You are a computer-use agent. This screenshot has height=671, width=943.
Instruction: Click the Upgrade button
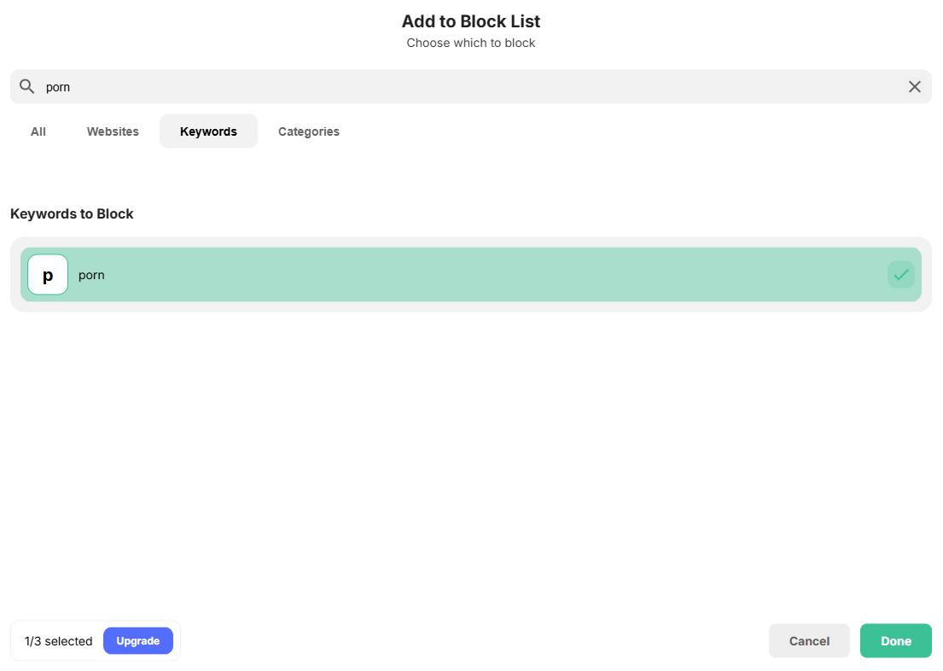coord(137,641)
